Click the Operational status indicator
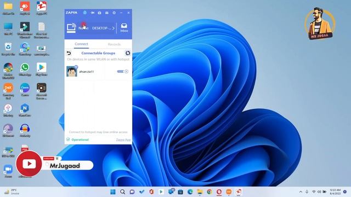351x197 pixels. [78, 140]
